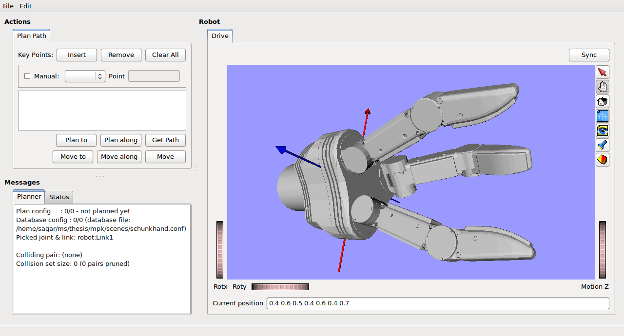
Task: Click the blue set home position icon
Action: coord(603,116)
